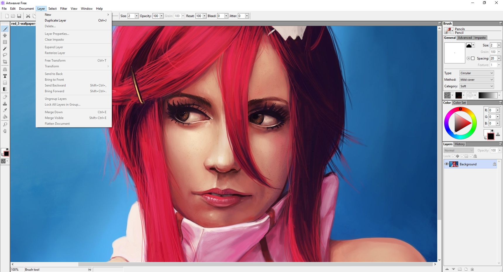Open the brush Type dropdown showing Circular

tap(476, 73)
